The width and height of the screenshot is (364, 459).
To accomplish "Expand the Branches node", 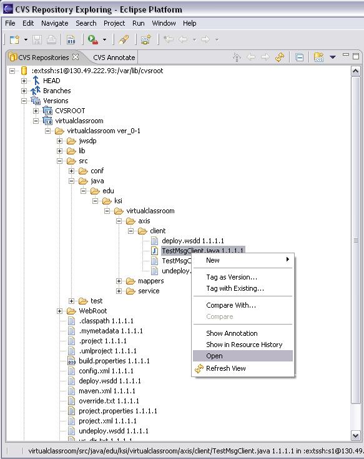I will tap(24, 91).
